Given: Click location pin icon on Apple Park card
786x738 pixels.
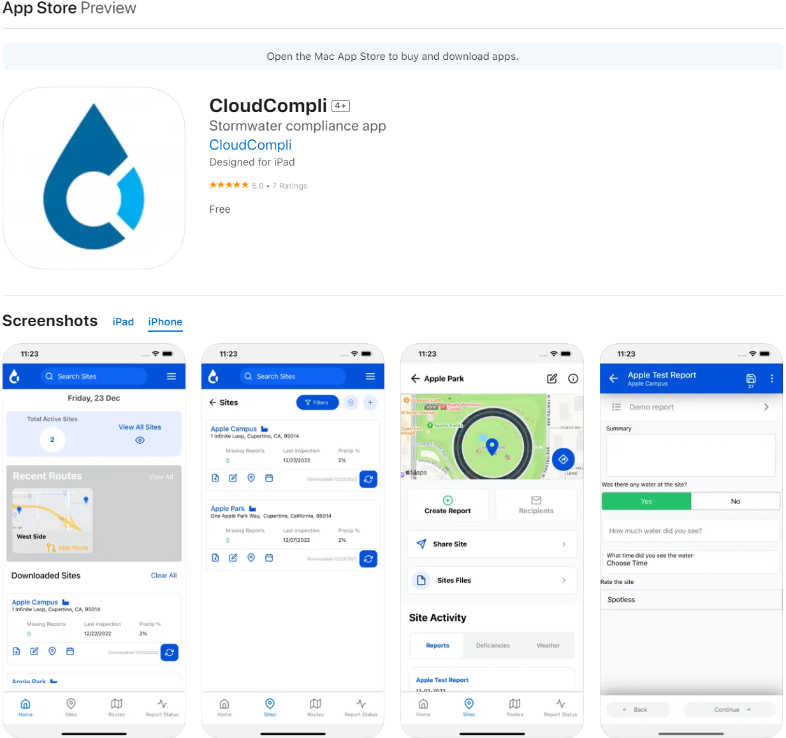Looking at the screenshot, I should click(251, 558).
